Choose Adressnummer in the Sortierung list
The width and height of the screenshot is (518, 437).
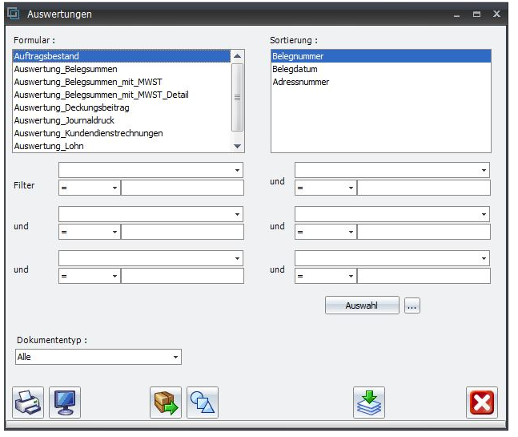(300, 82)
